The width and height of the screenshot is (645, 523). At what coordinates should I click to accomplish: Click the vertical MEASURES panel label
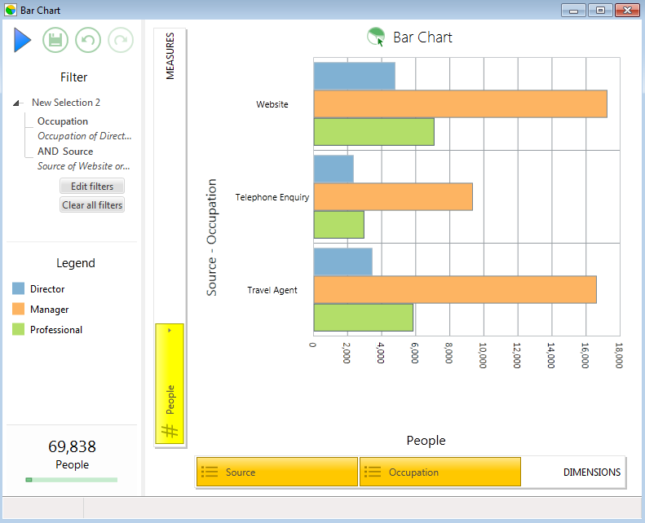coord(170,56)
